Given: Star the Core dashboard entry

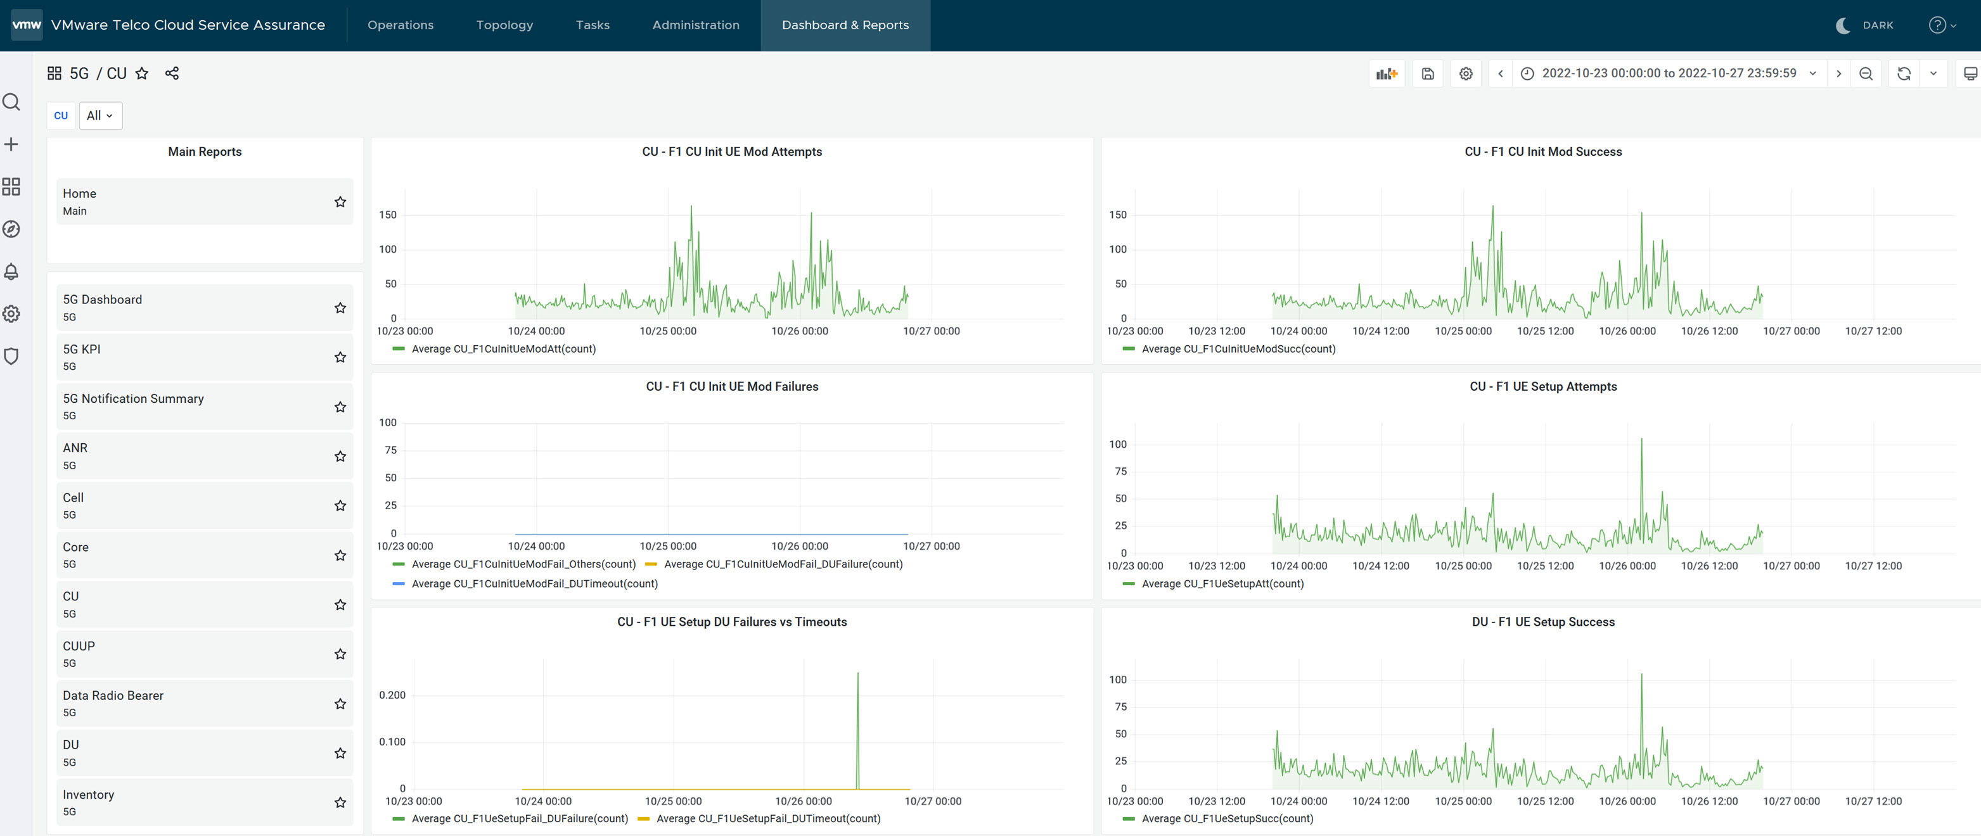Looking at the screenshot, I should [340, 555].
